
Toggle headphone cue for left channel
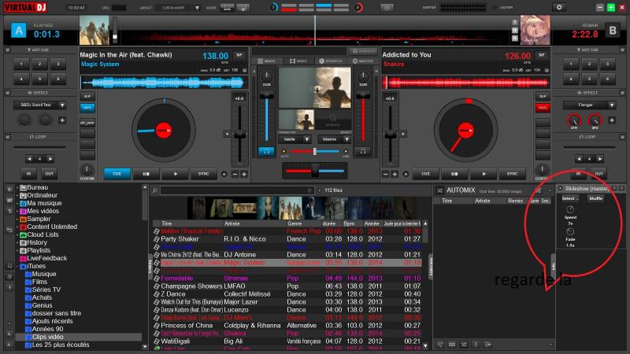pos(265,150)
